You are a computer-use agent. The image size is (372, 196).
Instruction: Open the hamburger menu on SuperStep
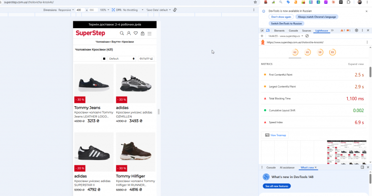tap(150, 33)
